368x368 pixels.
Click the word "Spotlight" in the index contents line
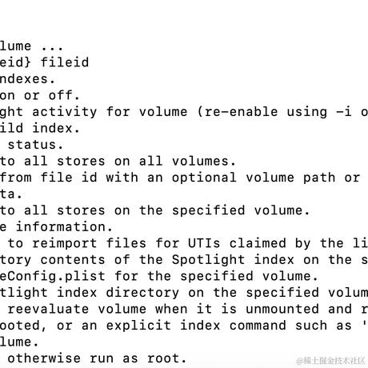(x=208, y=260)
